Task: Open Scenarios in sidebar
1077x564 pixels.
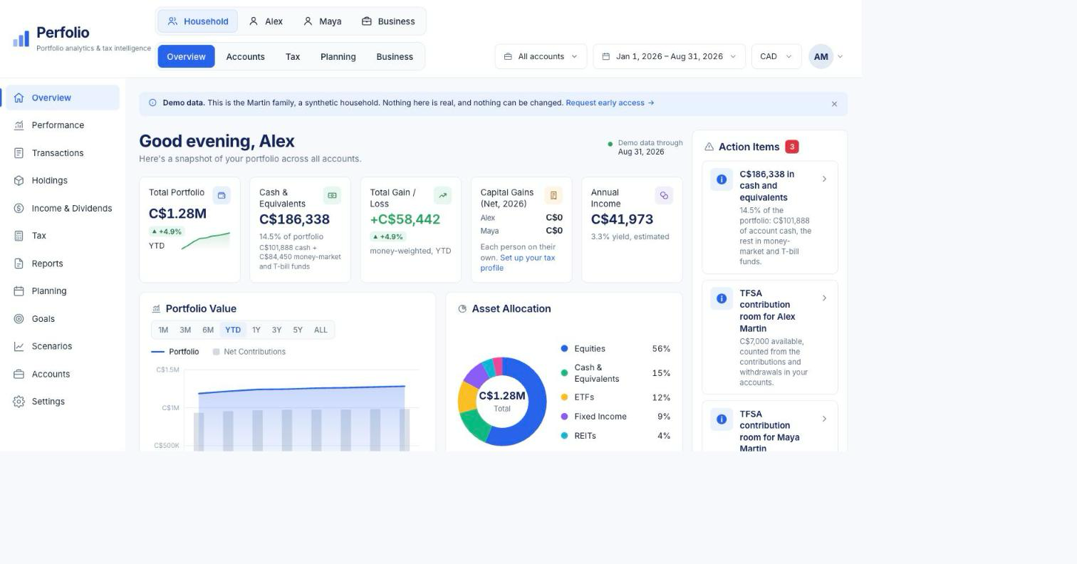Action: [x=63, y=346]
